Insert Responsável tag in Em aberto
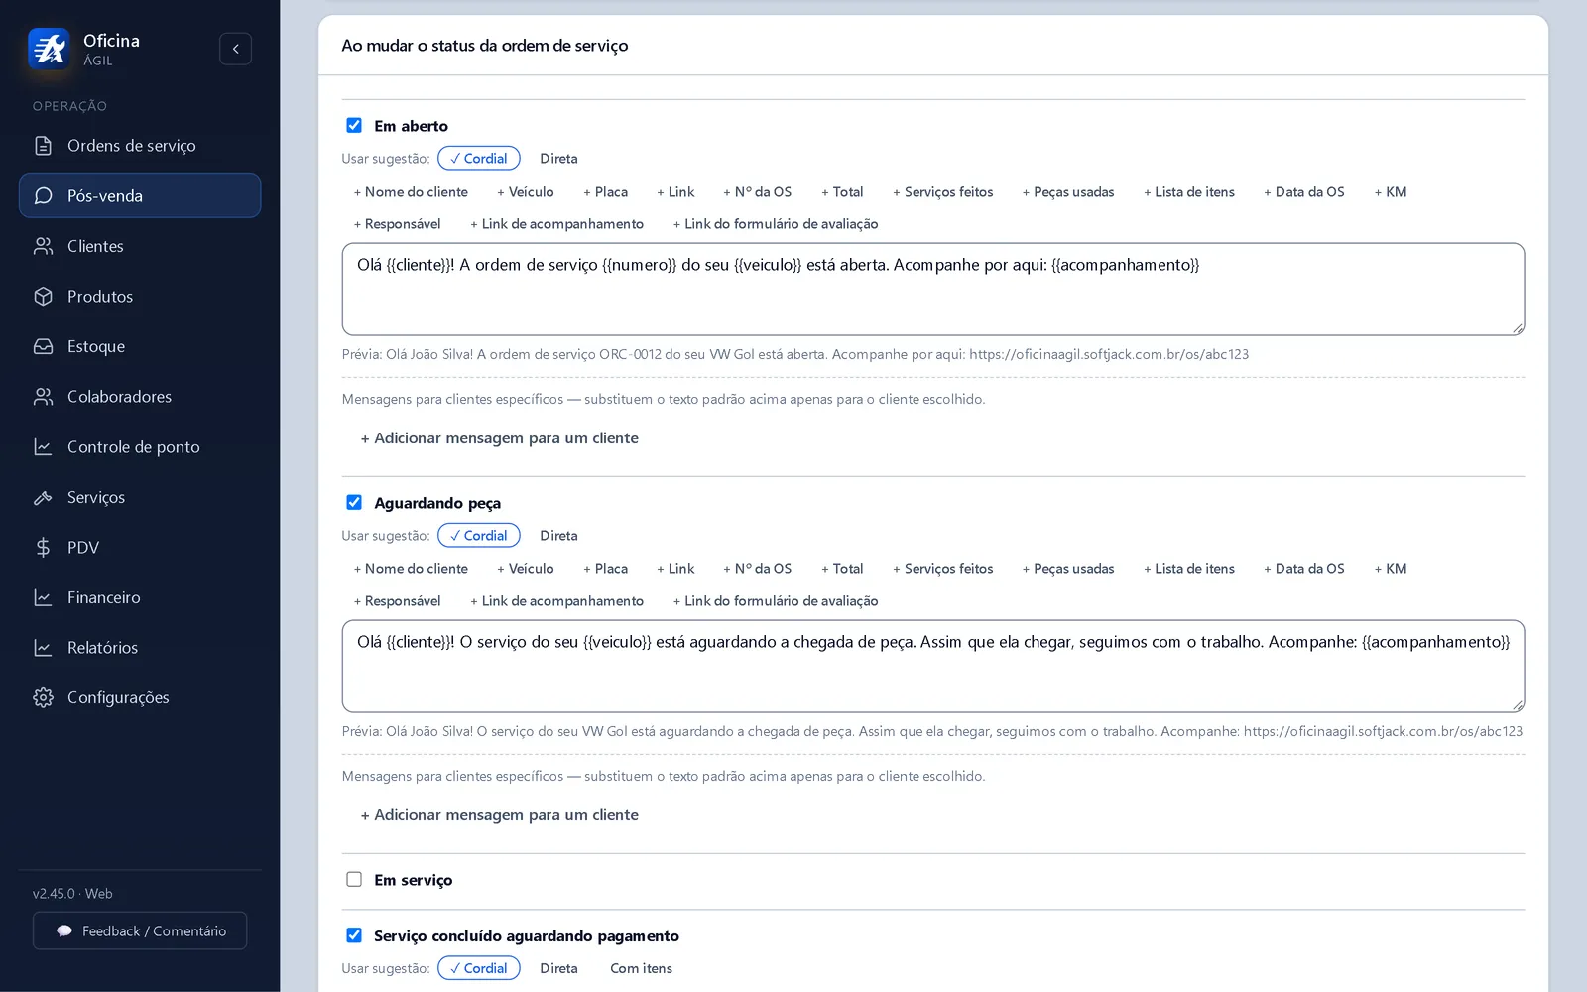 (397, 224)
